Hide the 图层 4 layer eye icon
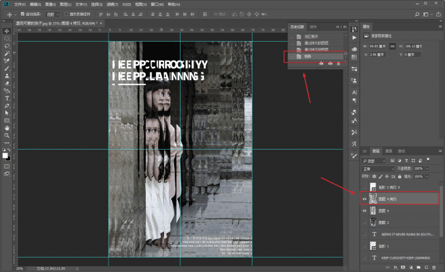Image resolution: width=445 pixels, height=272 pixels. click(364, 211)
